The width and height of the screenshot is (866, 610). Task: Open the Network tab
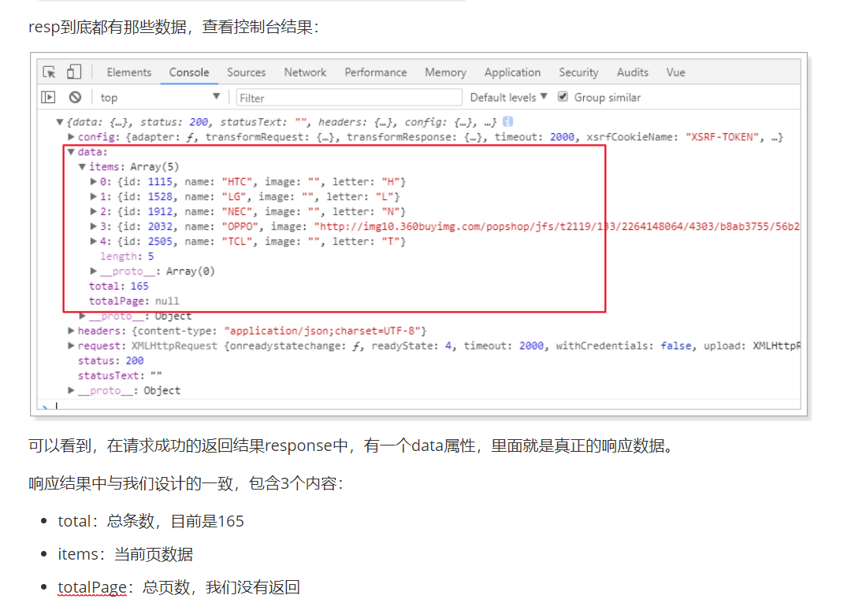(x=305, y=72)
